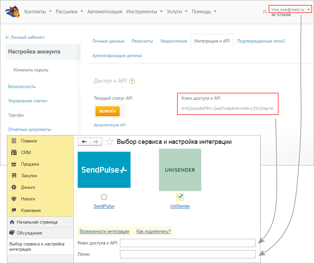Click the UNISENDER logo tile
This screenshot has height=263, width=314.
coord(180,170)
